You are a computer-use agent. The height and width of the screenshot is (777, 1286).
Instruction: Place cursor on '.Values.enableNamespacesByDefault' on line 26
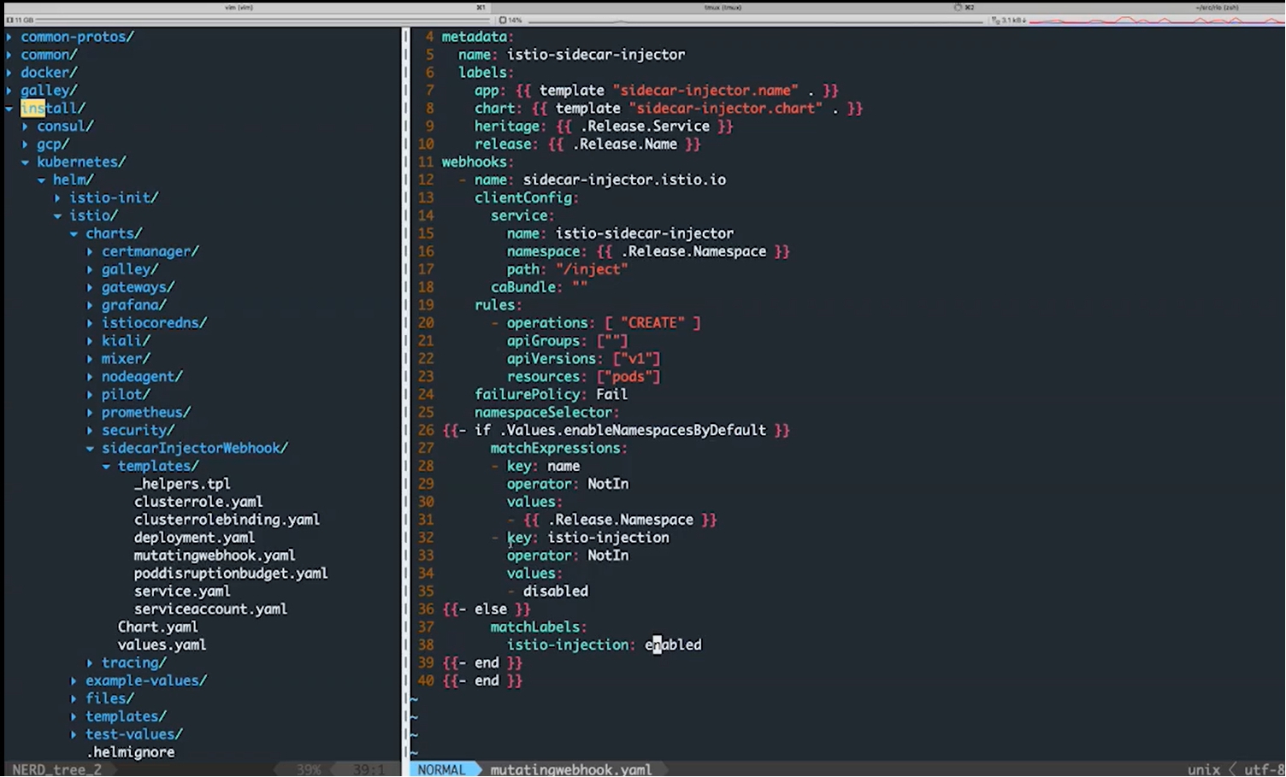(x=632, y=431)
